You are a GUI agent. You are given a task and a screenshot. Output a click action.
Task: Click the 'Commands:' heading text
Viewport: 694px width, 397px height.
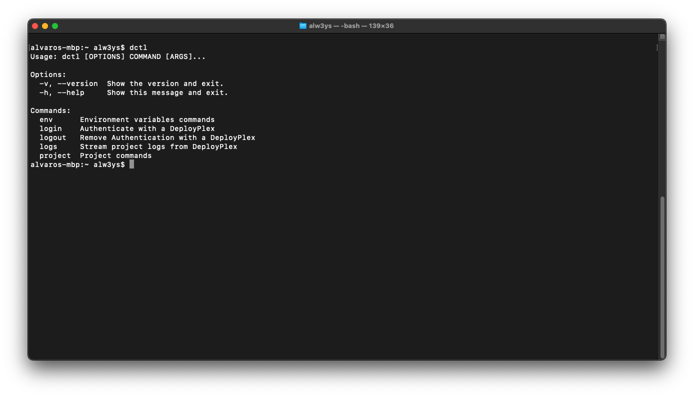point(50,110)
